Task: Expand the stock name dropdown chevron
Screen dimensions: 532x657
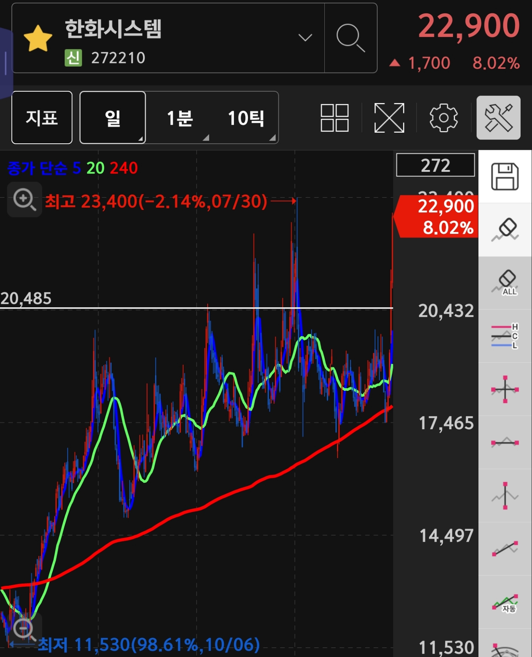Action: tap(305, 37)
